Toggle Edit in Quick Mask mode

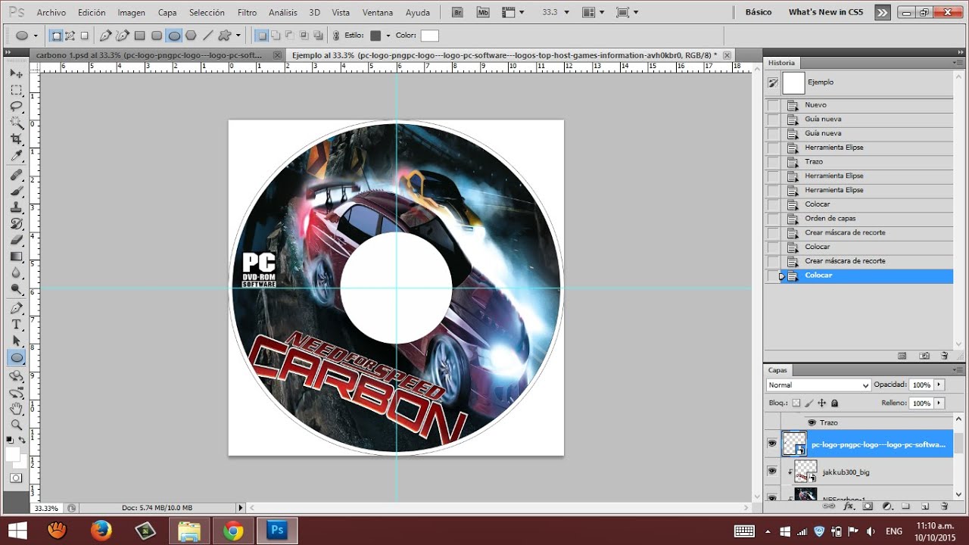click(16, 478)
